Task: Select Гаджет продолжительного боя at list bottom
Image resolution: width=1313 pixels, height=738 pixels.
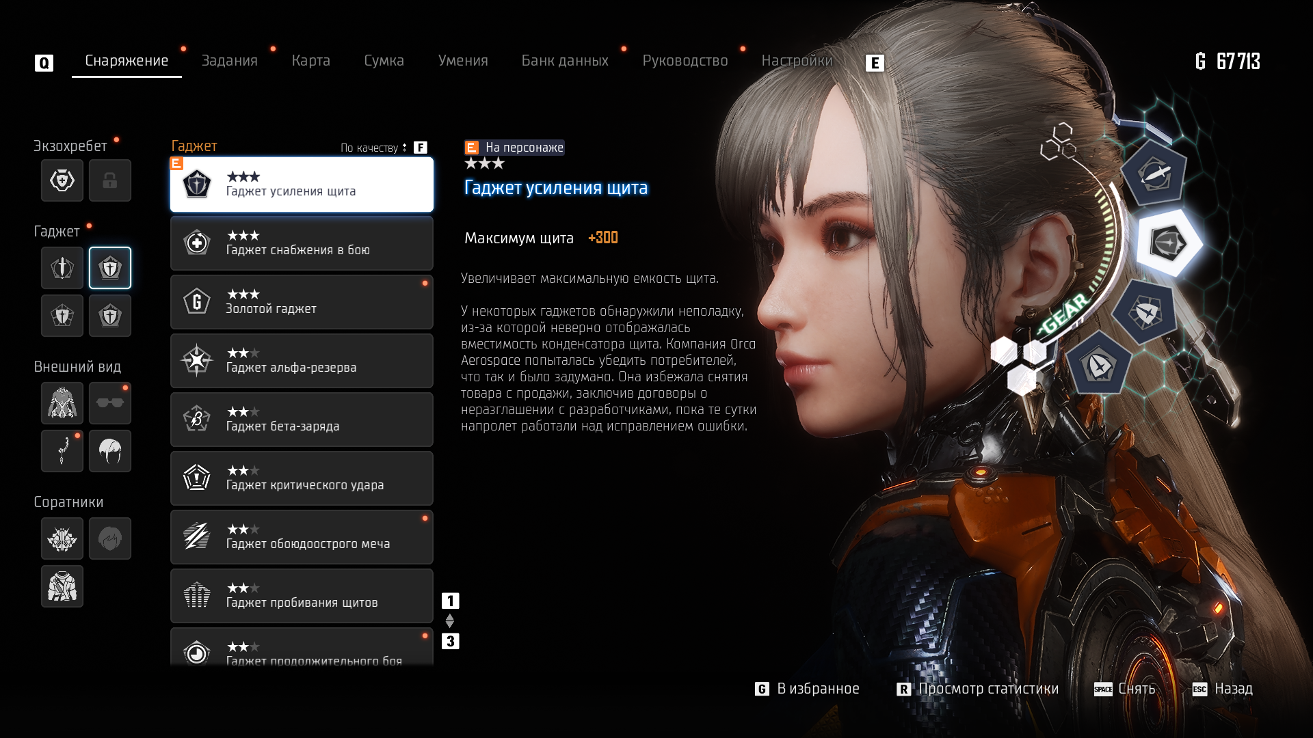Action: pos(302,647)
